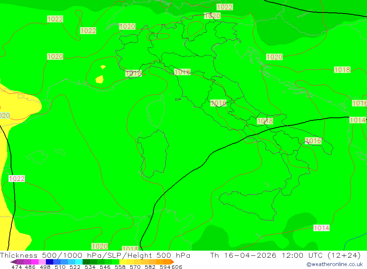Click the weatheronline.co.uk link

(x=335, y=264)
